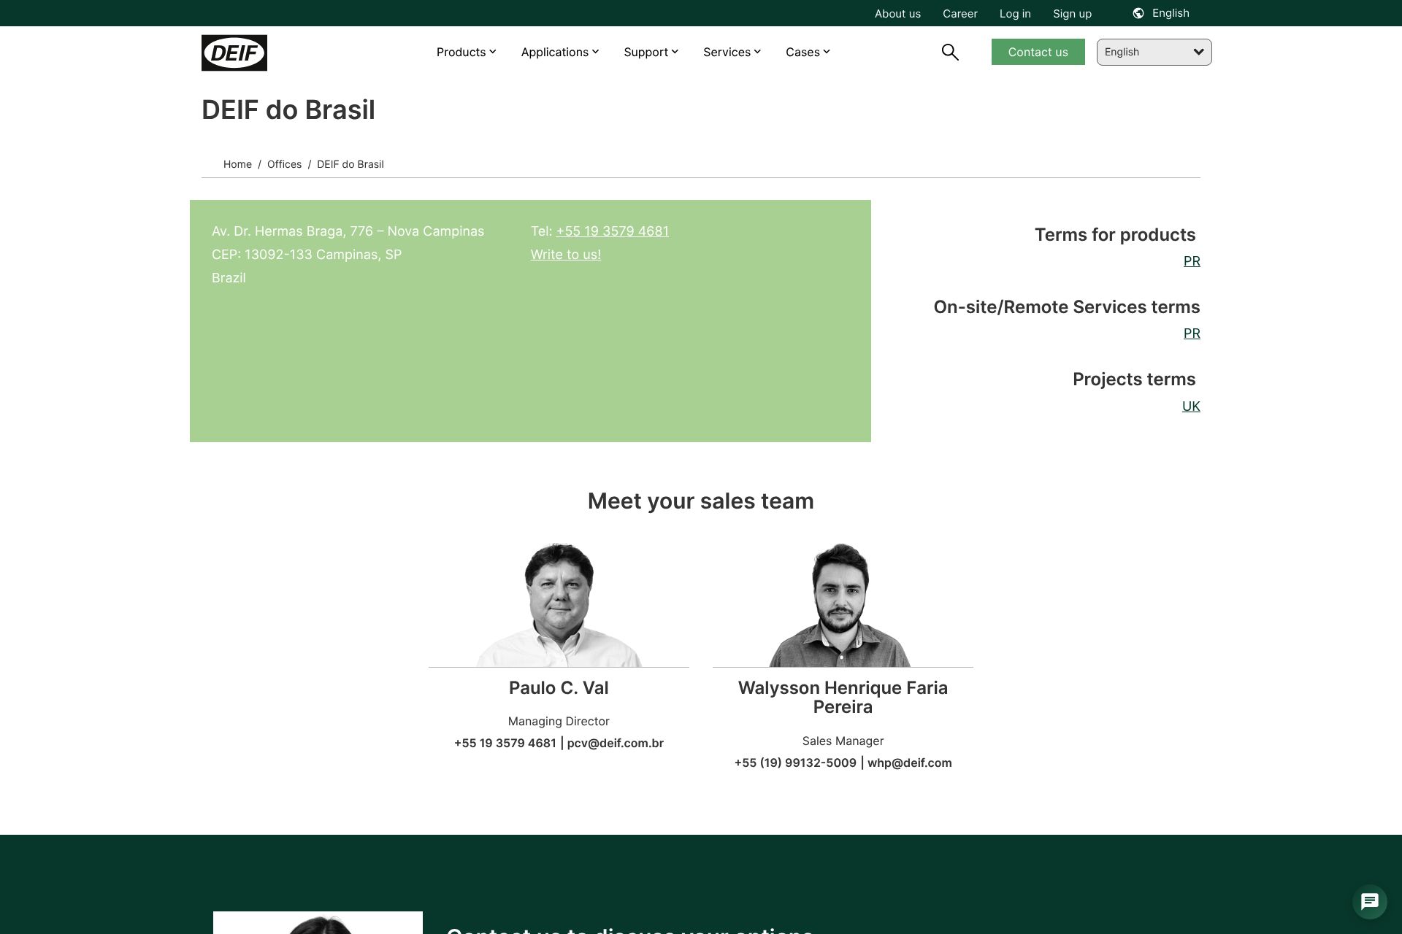Click the DEIF do Brasil breadcrumb text
Screen dimensions: 1402x934
point(350,164)
